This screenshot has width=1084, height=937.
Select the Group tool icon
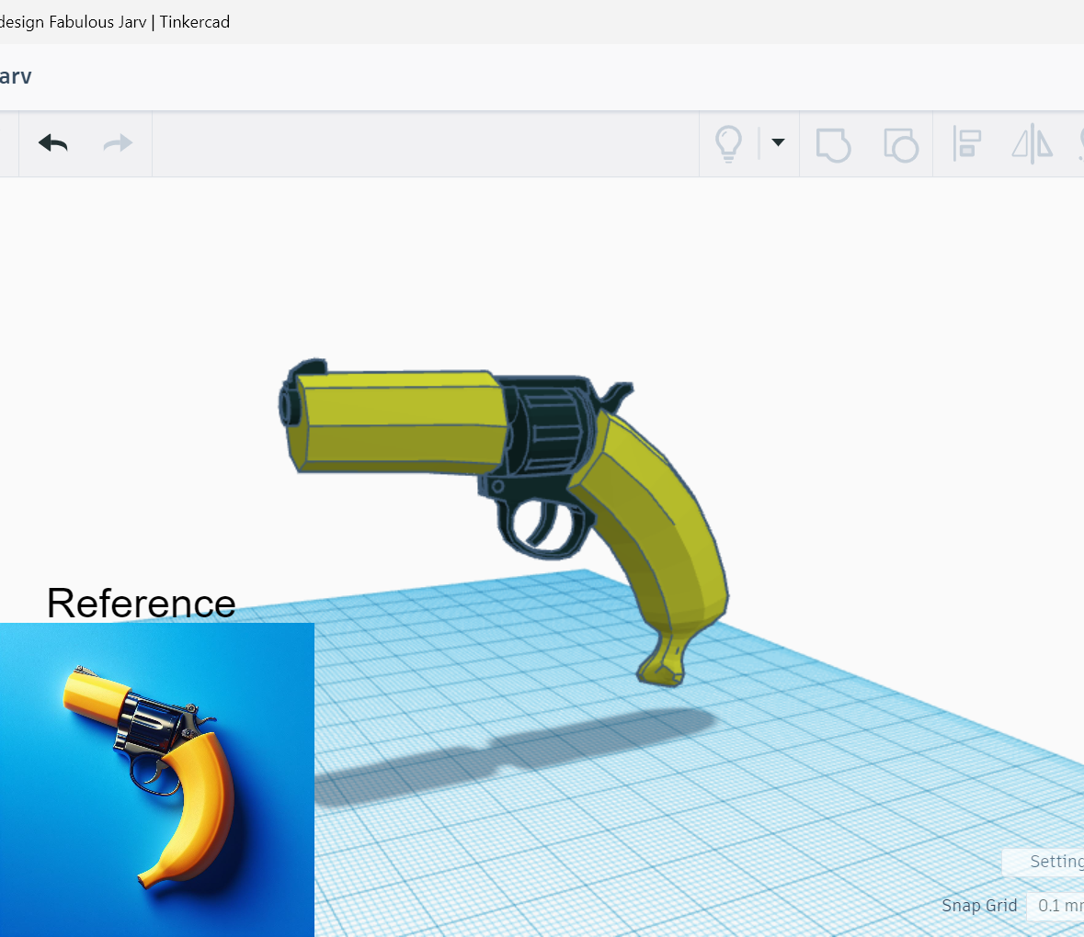pos(833,143)
